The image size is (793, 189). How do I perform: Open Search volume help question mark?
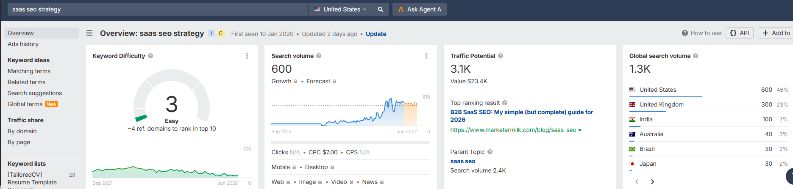pos(319,56)
